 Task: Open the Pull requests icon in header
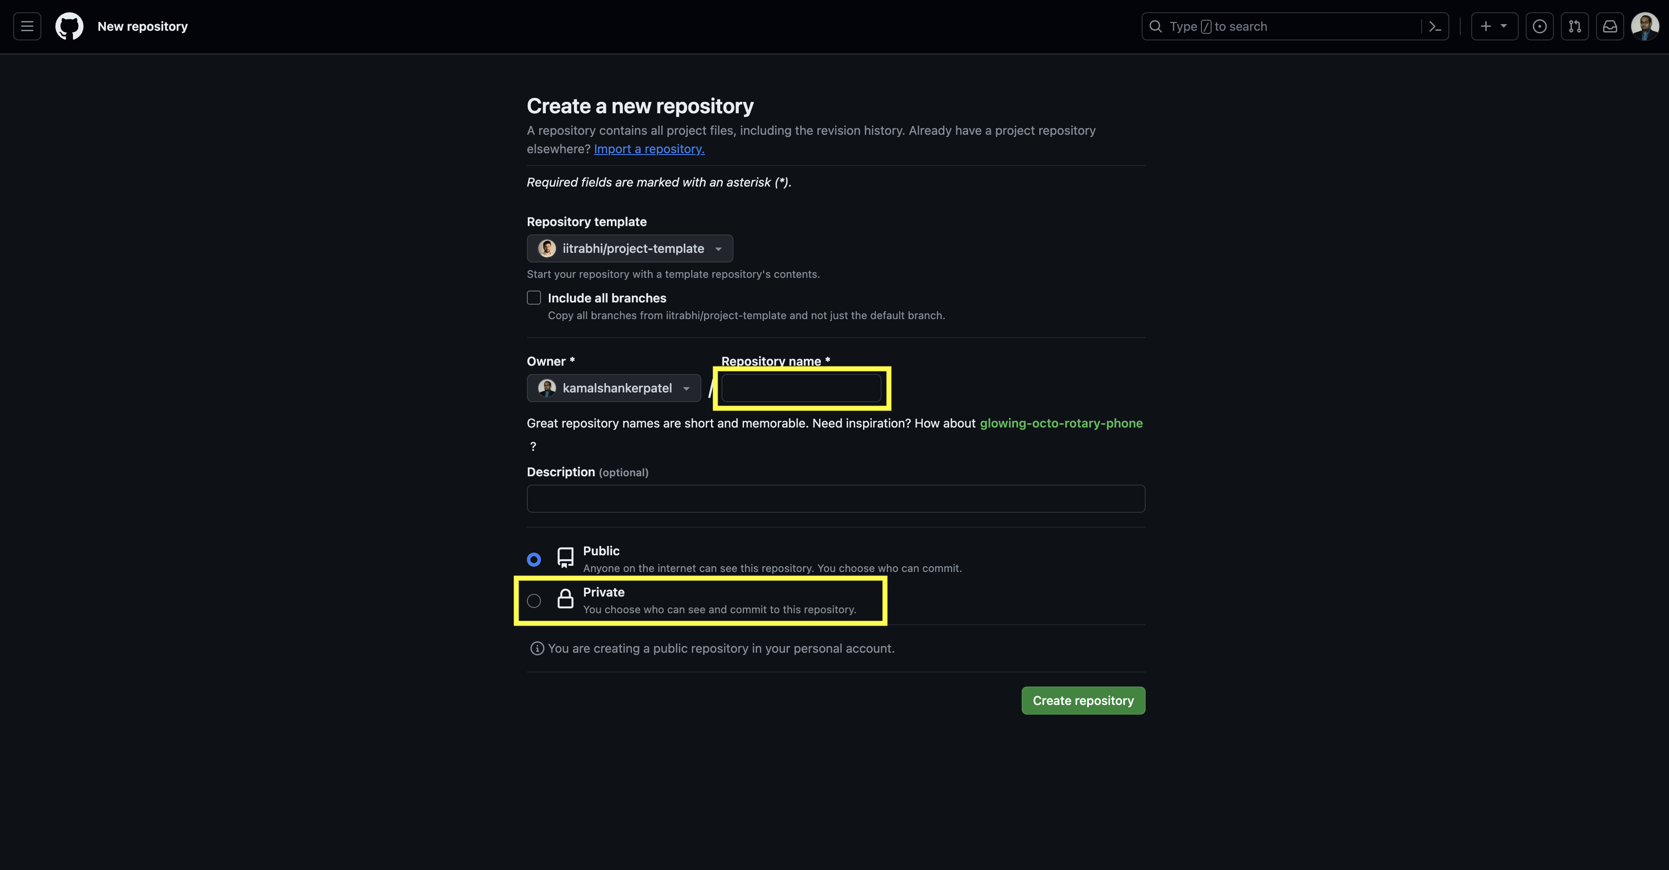click(1575, 26)
